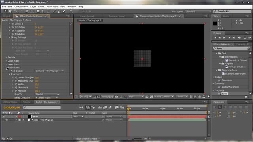The width and height of the screenshot is (253, 142).
Task: Toggle visibility eye of Form layer
Action: click(4, 116)
